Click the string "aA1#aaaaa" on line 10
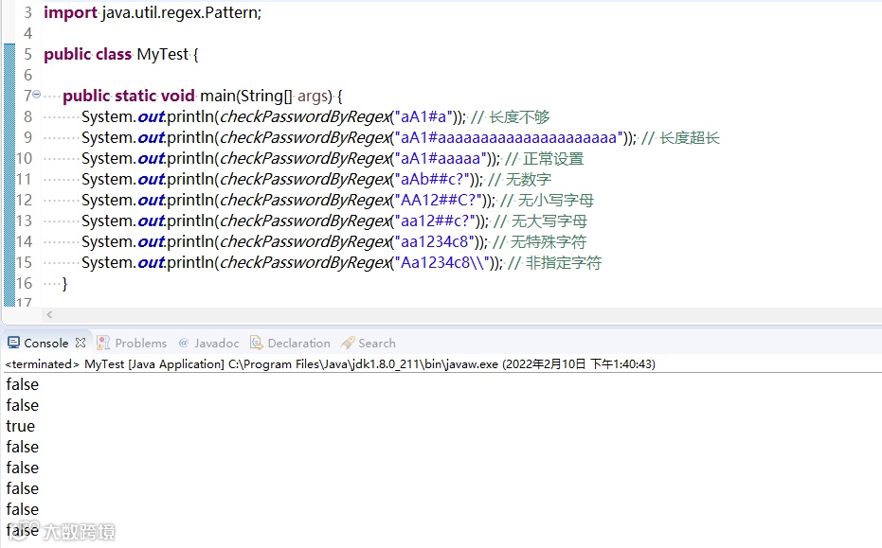 tap(441, 158)
